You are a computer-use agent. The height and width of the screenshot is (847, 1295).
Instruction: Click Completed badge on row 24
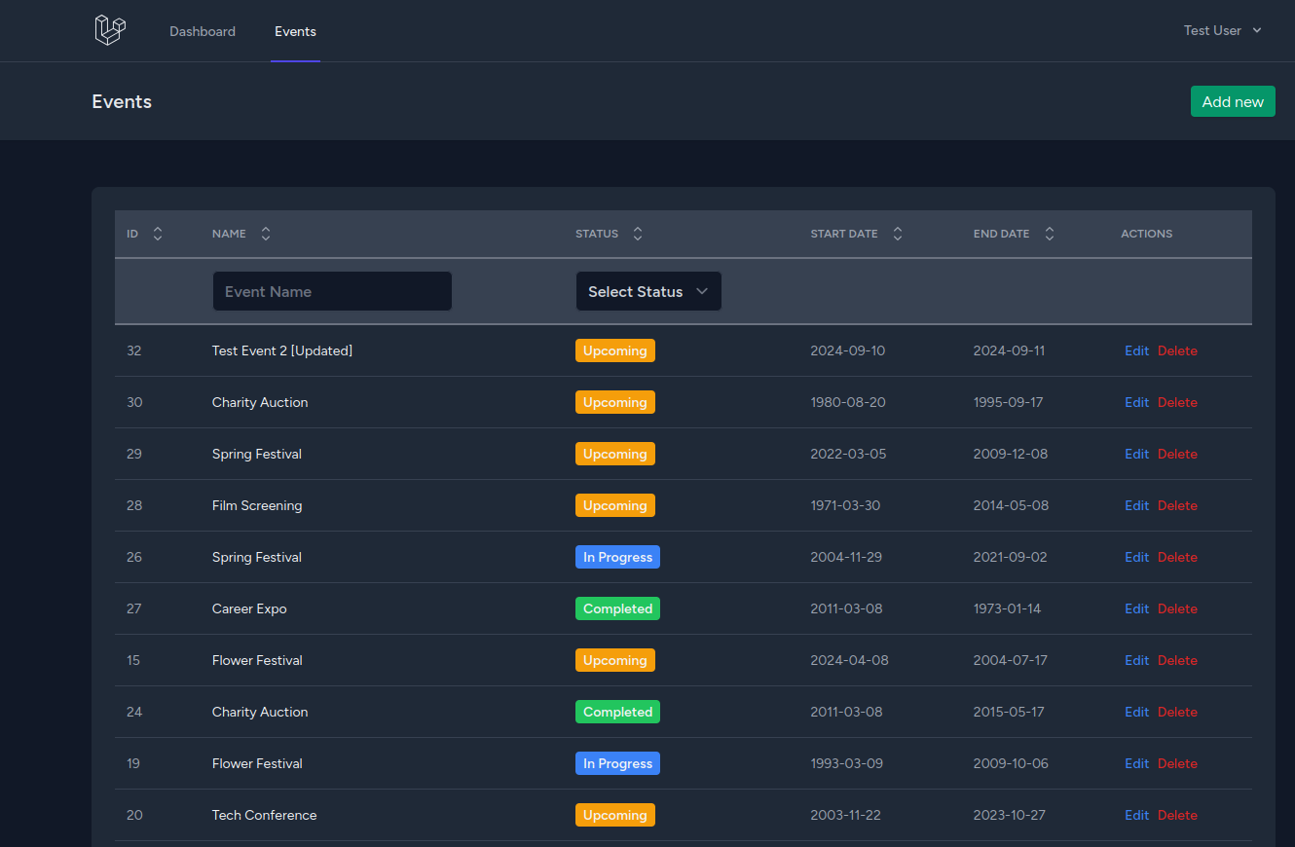pyautogui.click(x=617, y=712)
